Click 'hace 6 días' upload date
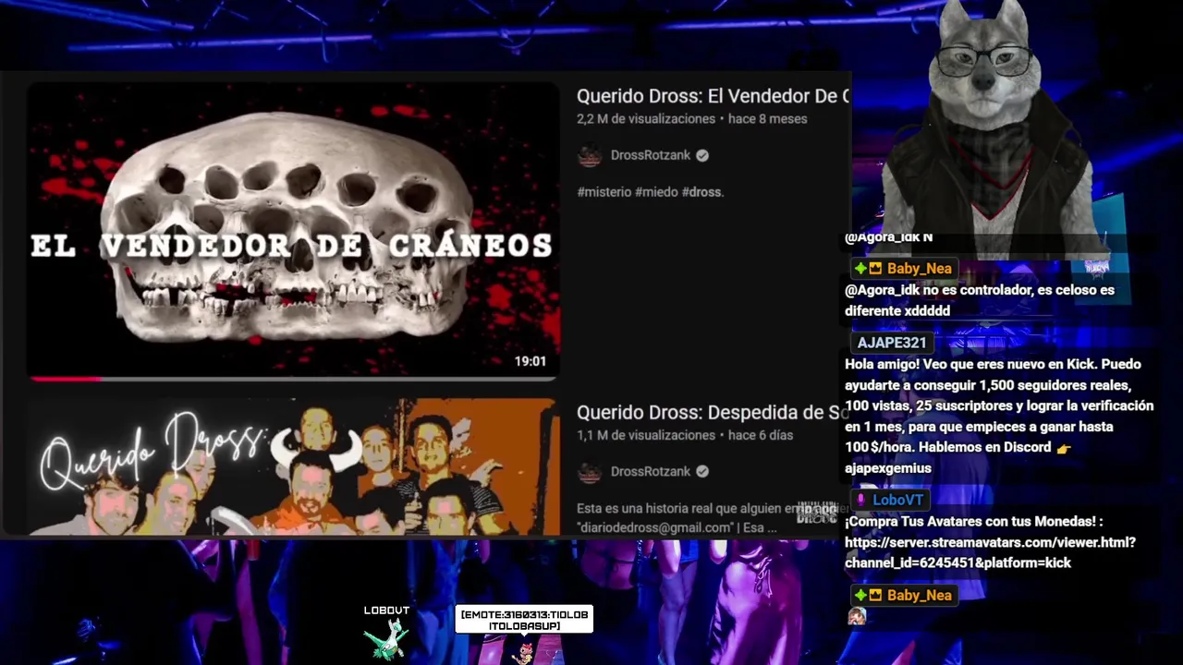This screenshot has height=665, width=1183. (760, 435)
